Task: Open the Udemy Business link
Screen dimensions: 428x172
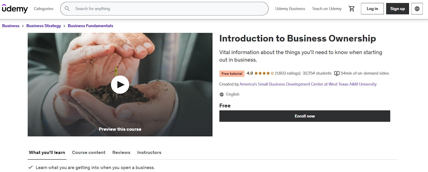Action: click(290, 9)
